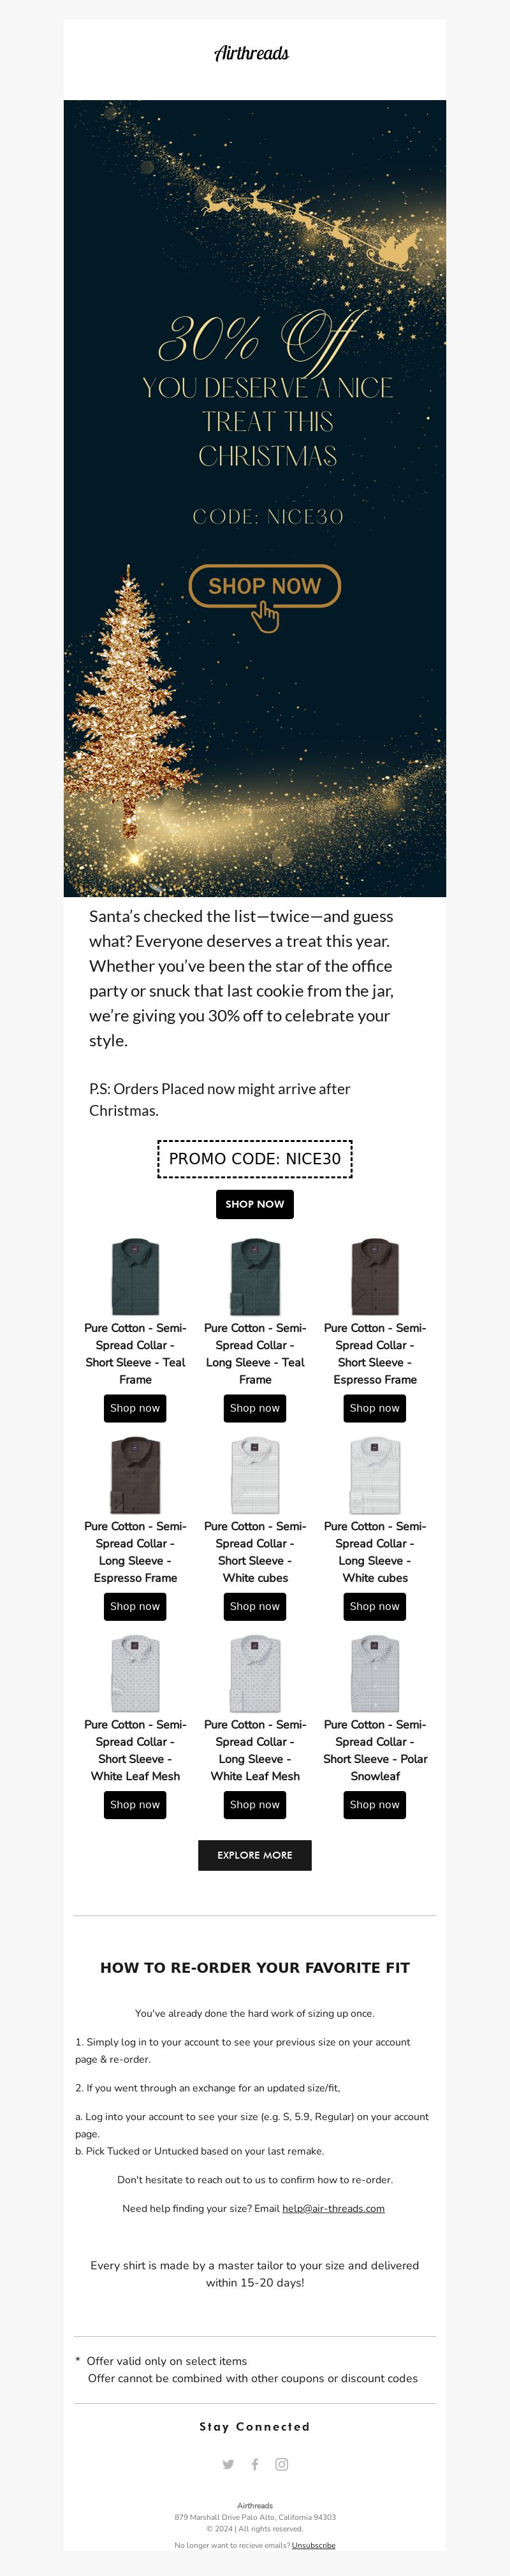Click the help@air-threads.com email link
The height and width of the screenshot is (2576, 510).
click(333, 2208)
